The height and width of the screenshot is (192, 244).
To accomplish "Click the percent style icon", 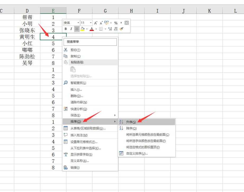I will point(115,23).
